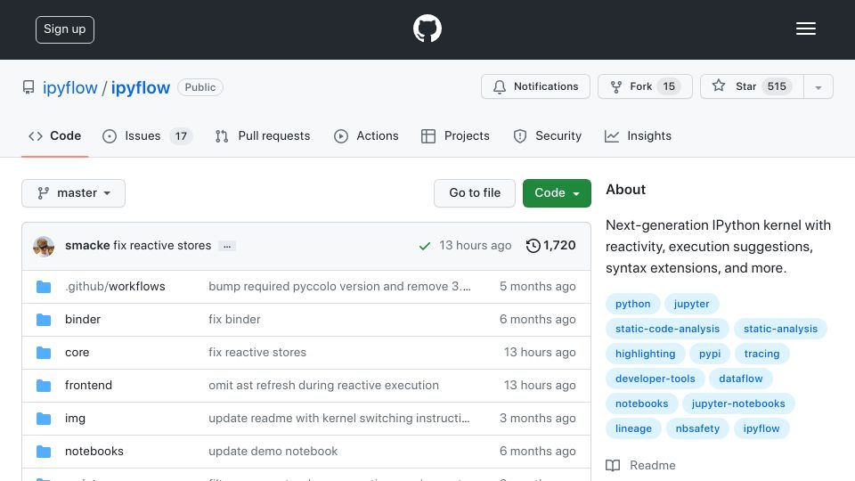
Task: Select the static-analysis topic tag
Action: click(780, 329)
